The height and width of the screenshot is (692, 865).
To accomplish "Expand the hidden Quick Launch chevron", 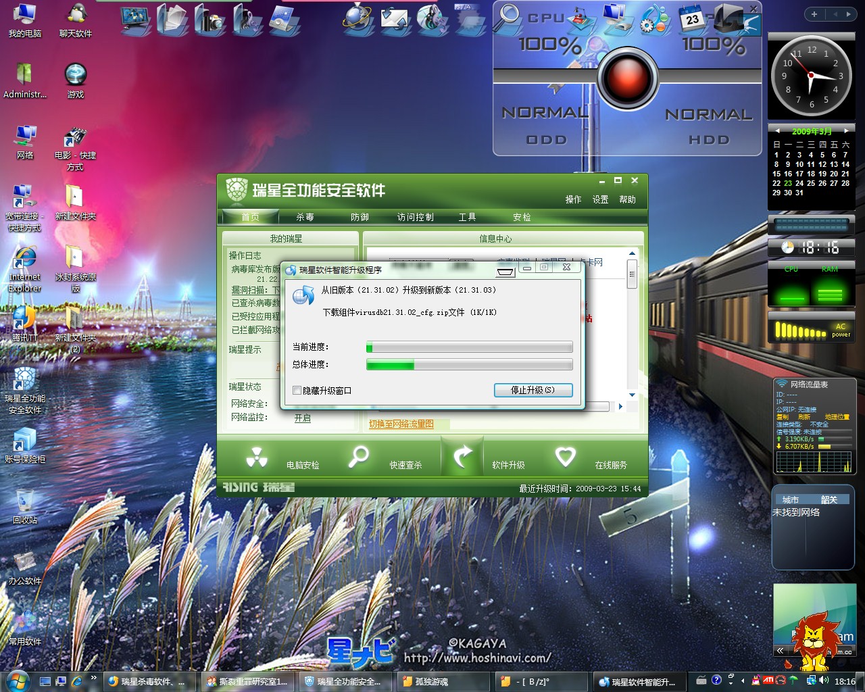I will pyautogui.click(x=93, y=677).
